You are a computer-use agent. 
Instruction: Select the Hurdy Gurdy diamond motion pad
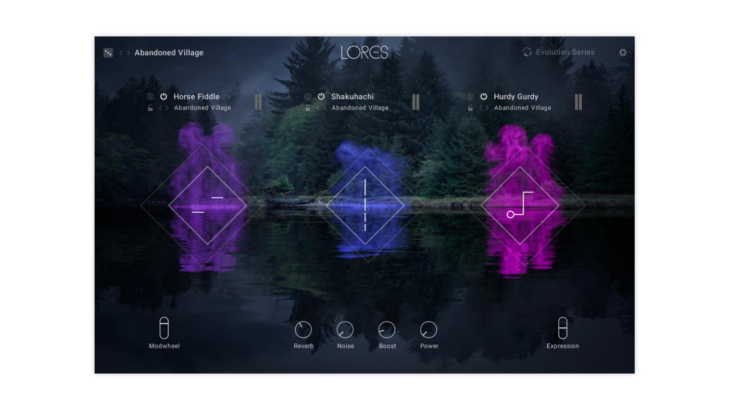(x=520, y=206)
